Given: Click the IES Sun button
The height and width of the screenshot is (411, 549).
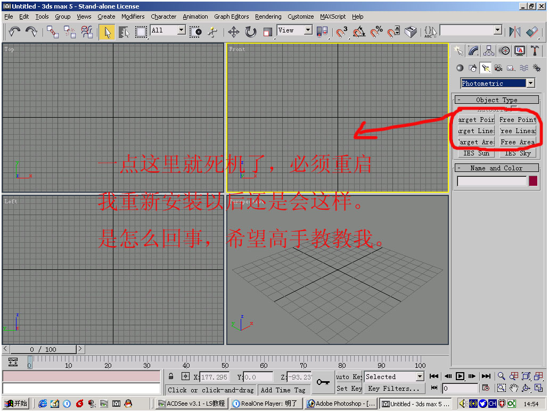Looking at the screenshot, I should pyautogui.click(x=476, y=153).
